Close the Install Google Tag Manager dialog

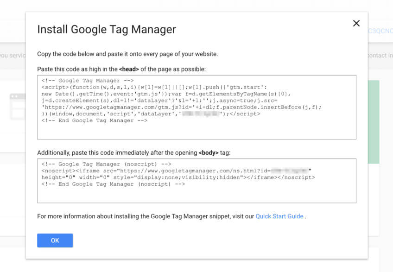356,23
